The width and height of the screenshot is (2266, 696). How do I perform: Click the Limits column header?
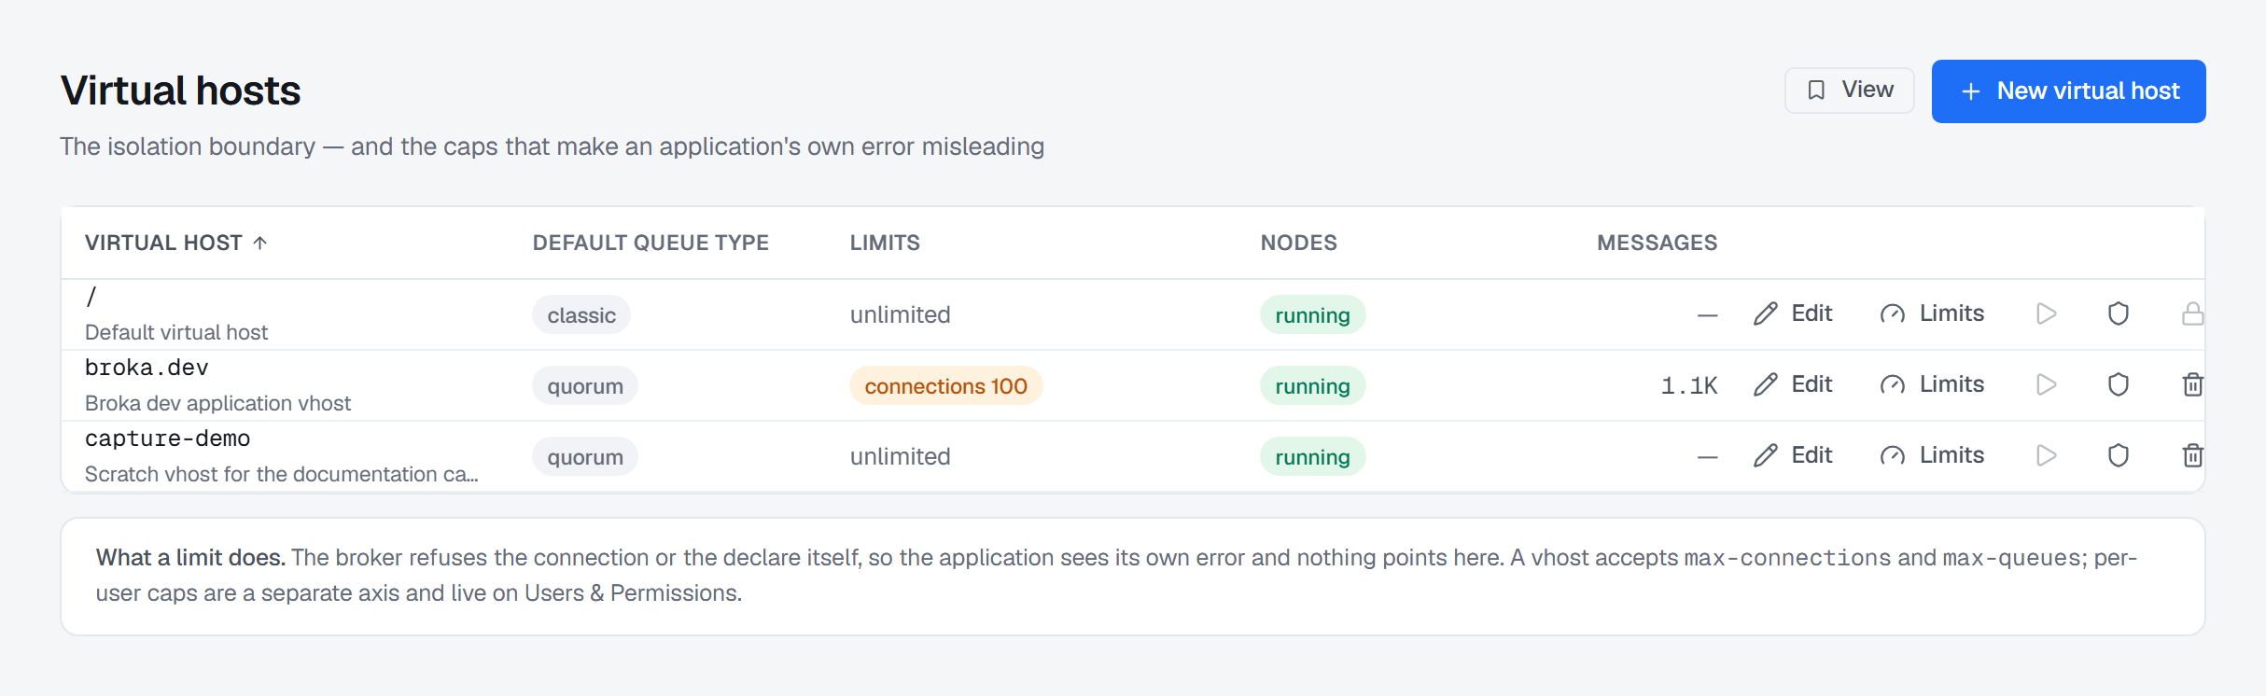pos(885,243)
